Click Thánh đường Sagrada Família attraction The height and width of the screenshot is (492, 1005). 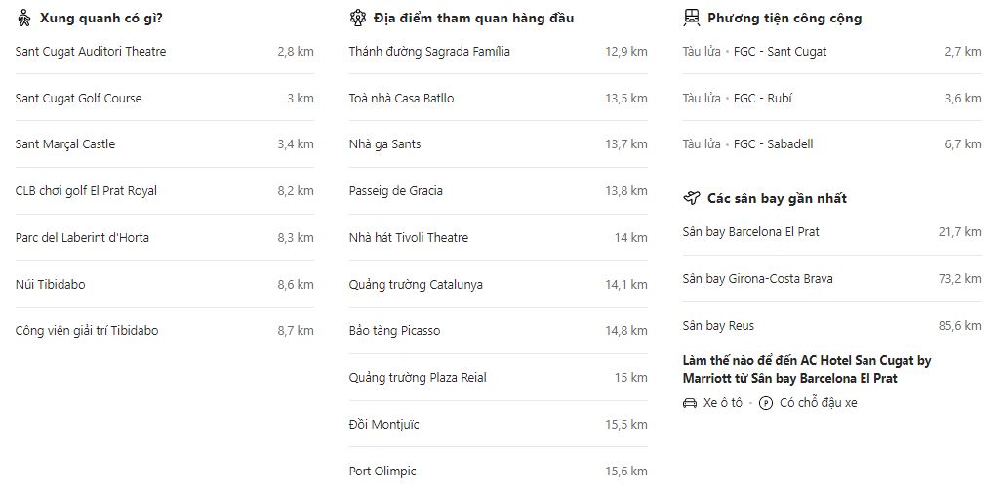pyautogui.click(x=429, y=52)
